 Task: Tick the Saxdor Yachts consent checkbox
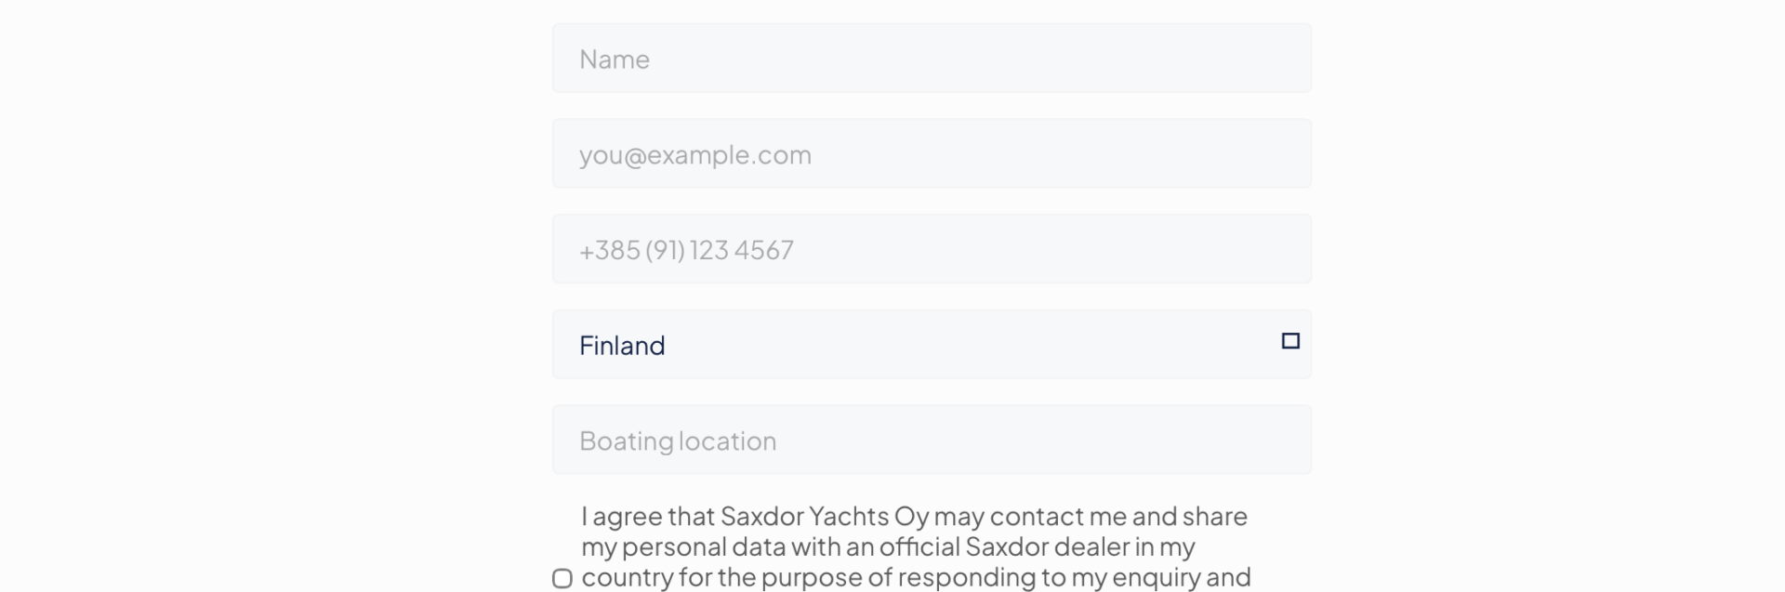562,578
